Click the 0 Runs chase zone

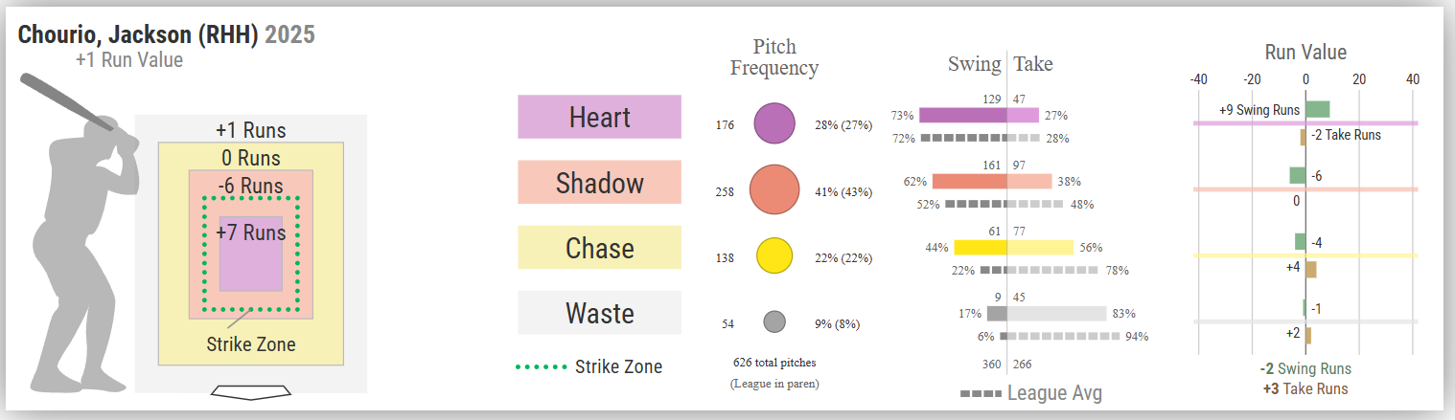click(250, 157)
